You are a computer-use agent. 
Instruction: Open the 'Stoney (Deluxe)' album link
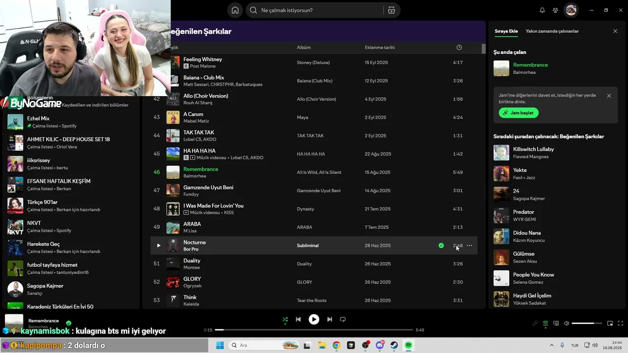pyautogui.click(x=313, y=63)
